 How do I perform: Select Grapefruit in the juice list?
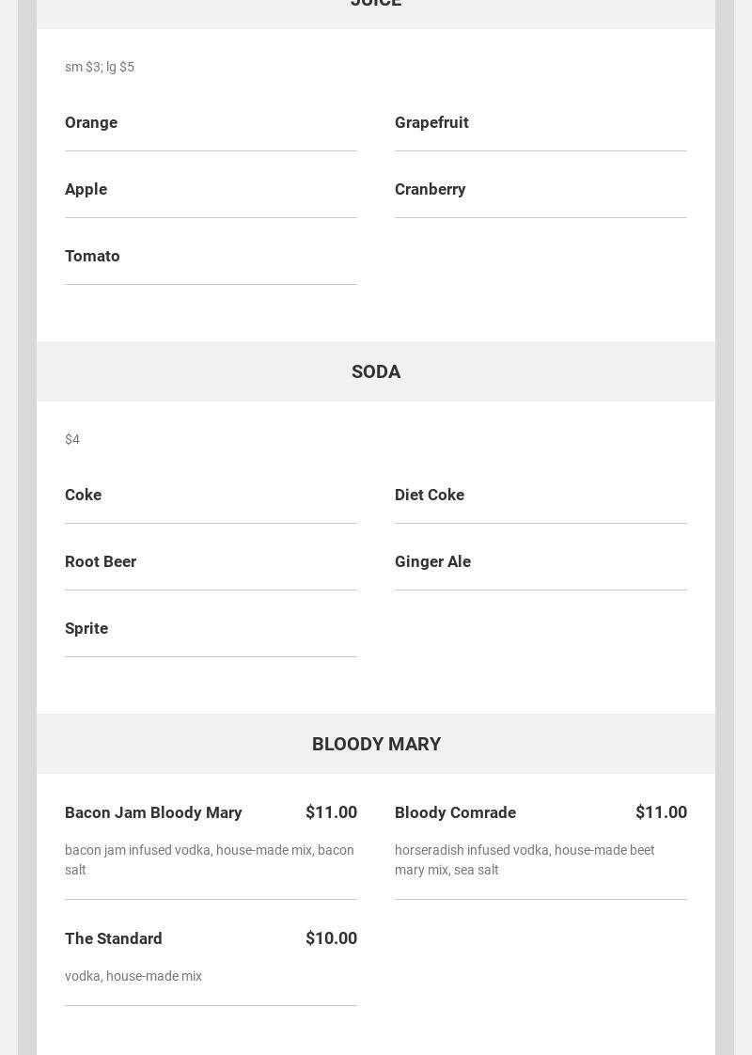tap(431, 122)
